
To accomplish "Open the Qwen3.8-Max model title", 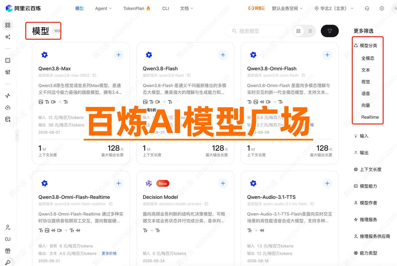I will tap(55, 69).
